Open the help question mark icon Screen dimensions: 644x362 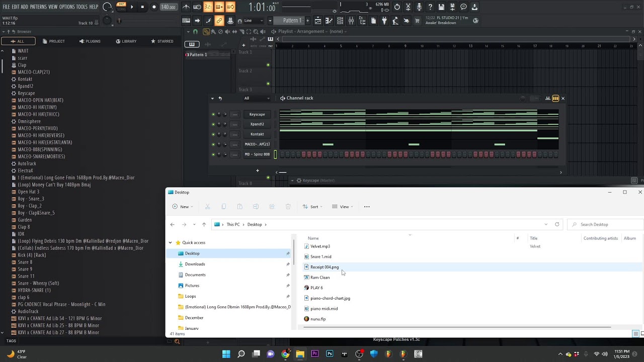pos(430,7)
